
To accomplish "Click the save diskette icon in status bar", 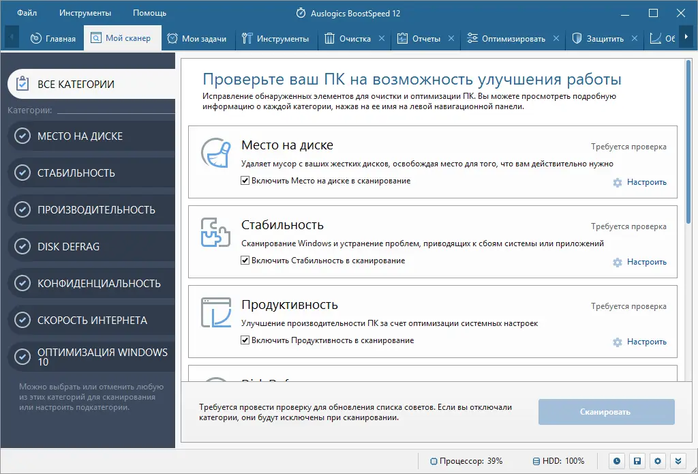I will tap(637, 461).
